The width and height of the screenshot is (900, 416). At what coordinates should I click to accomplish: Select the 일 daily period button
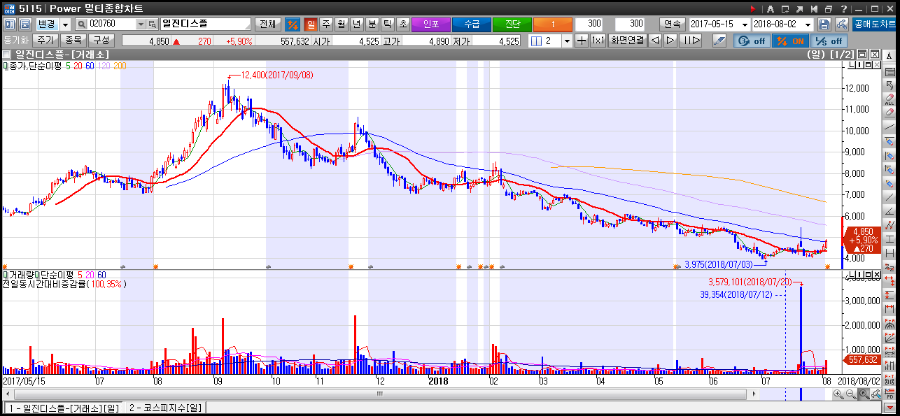click(x=311, y=24)
